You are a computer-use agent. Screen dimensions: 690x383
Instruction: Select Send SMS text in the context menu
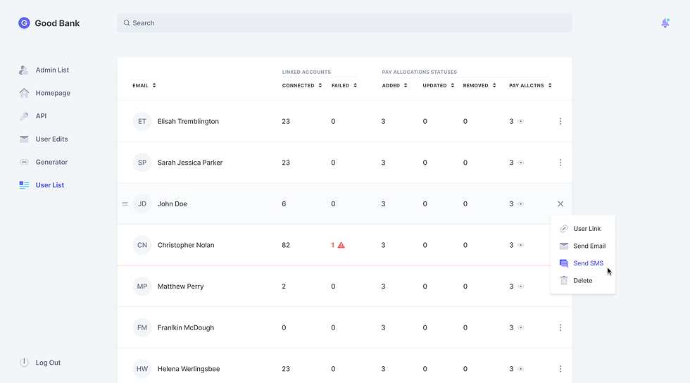589,263
